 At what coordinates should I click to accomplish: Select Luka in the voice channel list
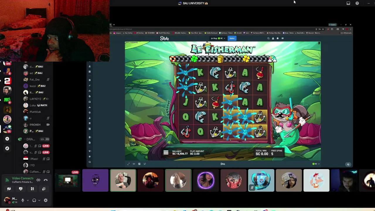point(37,105)
